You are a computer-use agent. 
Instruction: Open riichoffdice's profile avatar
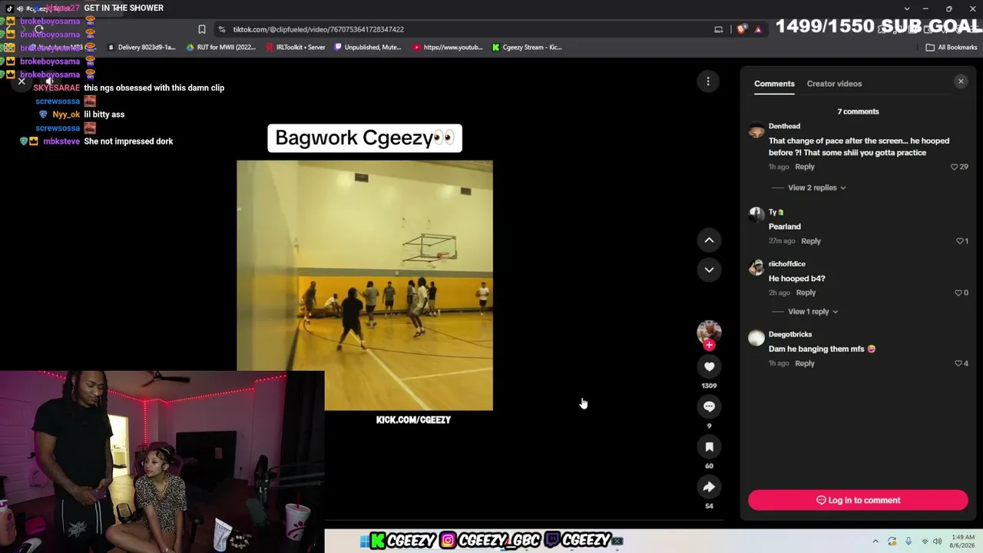[756, 267]
